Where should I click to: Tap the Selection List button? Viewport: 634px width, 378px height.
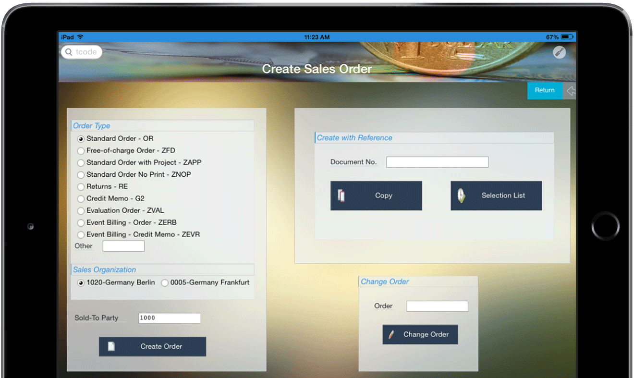click(x=496, y=195)
